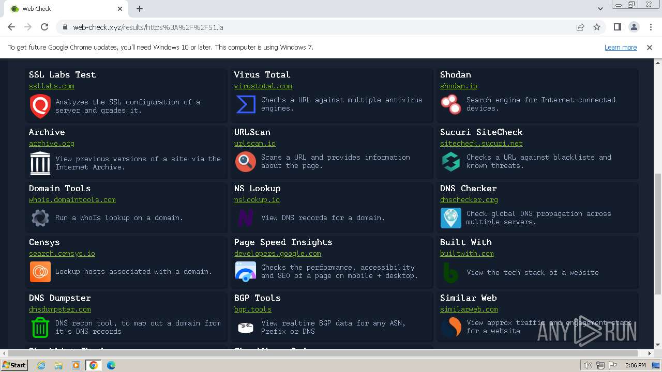Viewport: 662px width, 372px height.
Task: Open Microsoft Edge from the taskbar
Action: [111, 365]
